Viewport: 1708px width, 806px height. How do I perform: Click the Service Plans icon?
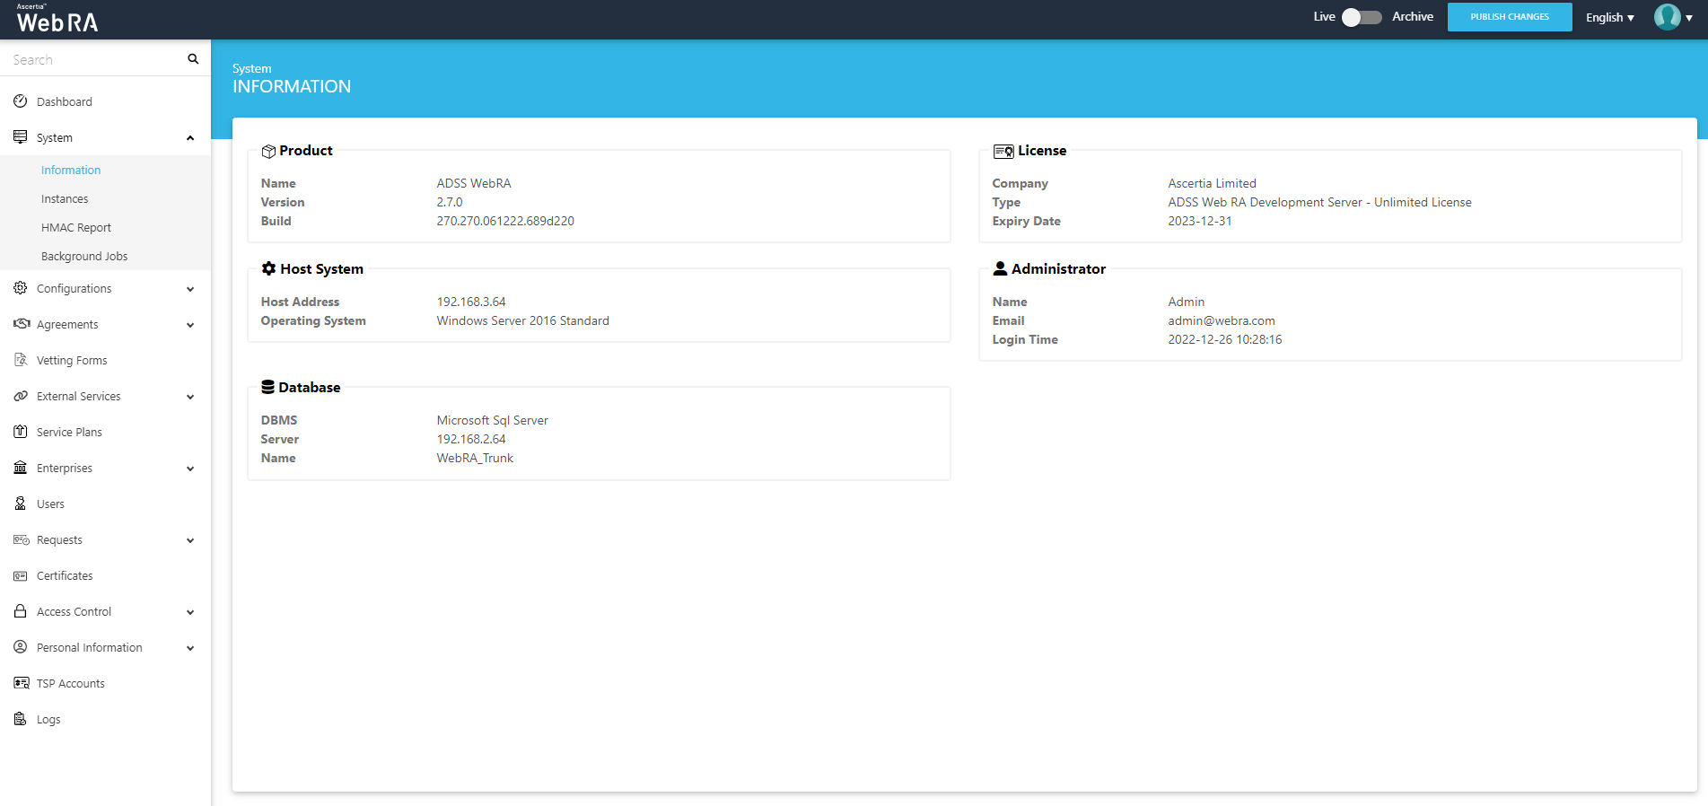(x=20, y=432)
